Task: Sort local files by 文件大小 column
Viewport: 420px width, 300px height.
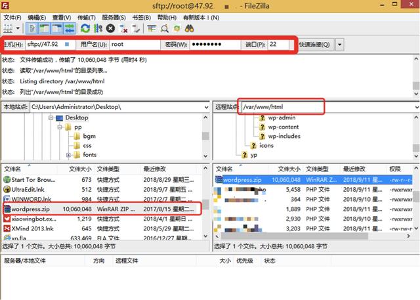Action: [76, 169]
